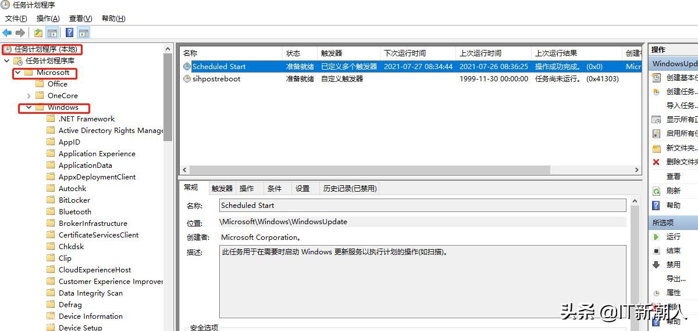
Task: Switch to the 触发器 tab
Action: click(222, 189)
